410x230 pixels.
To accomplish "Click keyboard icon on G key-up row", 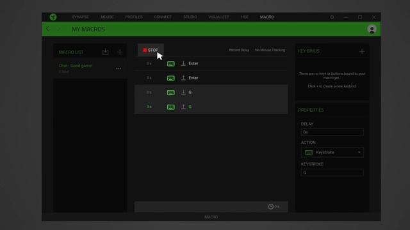I will pyautogui.click(x=171, y=107).
